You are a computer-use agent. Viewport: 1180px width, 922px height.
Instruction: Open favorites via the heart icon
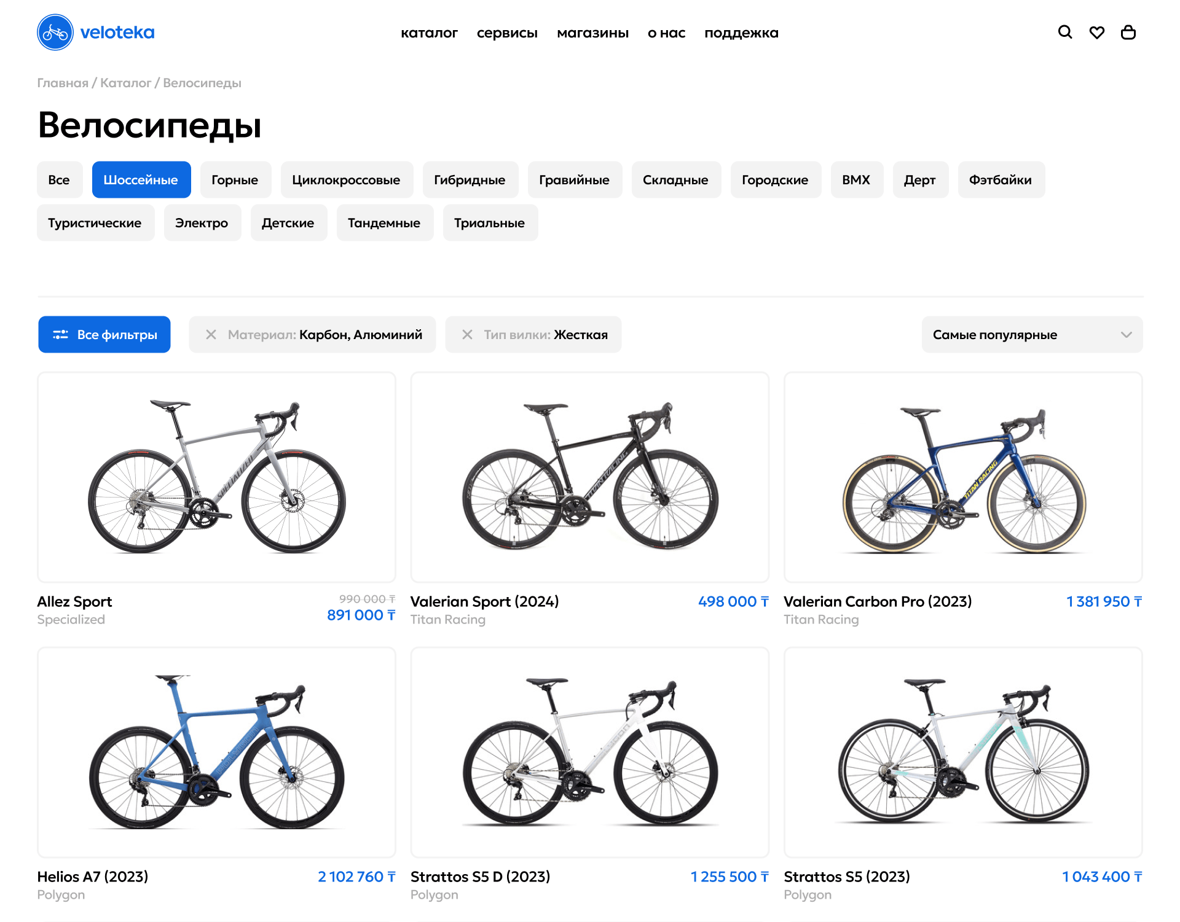(1096, 33)
